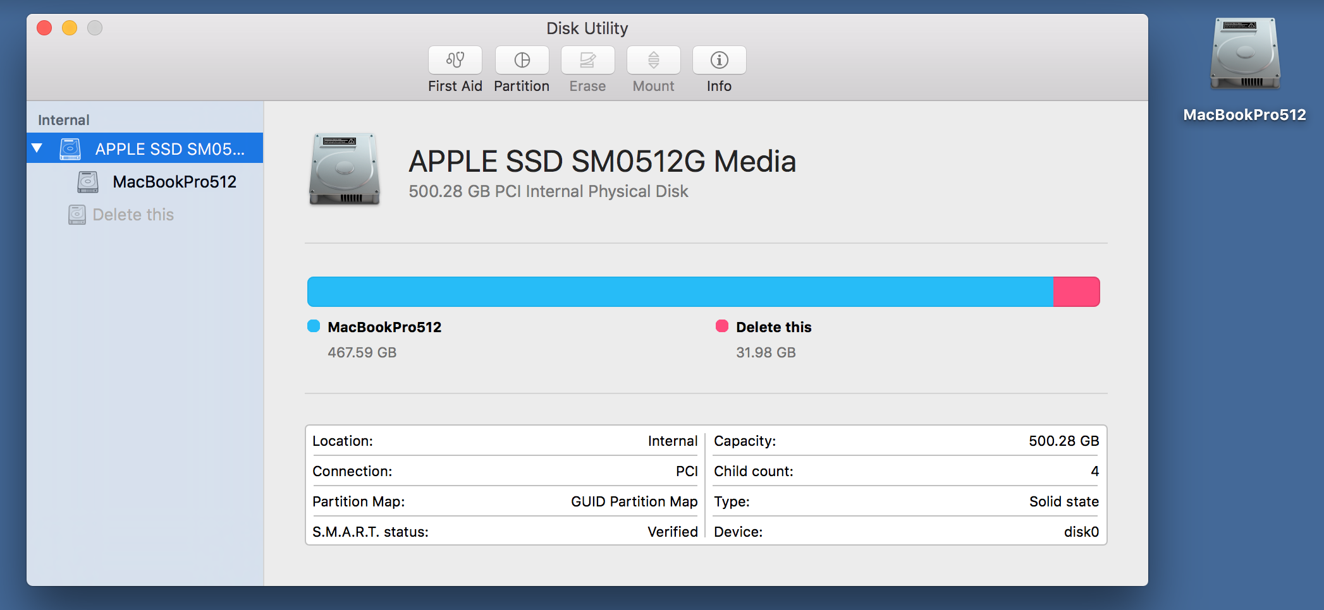This screenshot has width=1324, height=610.
Task: Click the disk0 device value
Action: point(1081,532)
